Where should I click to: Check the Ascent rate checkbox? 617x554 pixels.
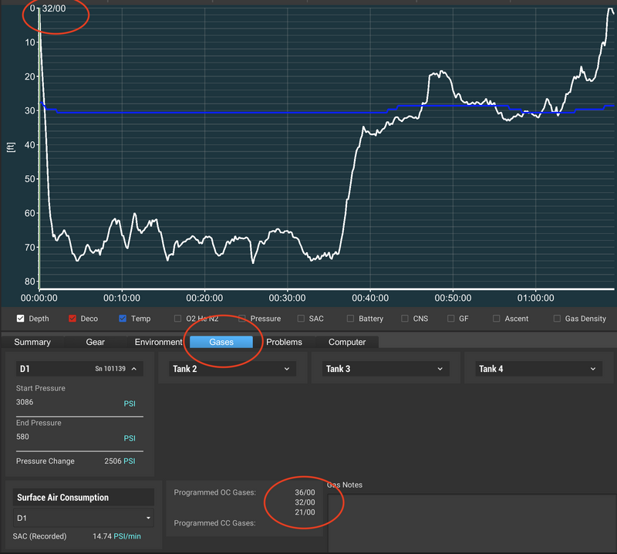coord(497,319)
